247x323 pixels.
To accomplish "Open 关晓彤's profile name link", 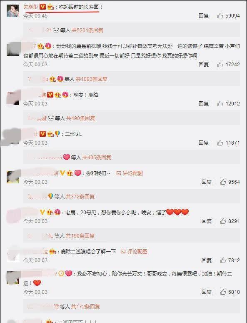I will pyautogui.click(x=31, y=7).
